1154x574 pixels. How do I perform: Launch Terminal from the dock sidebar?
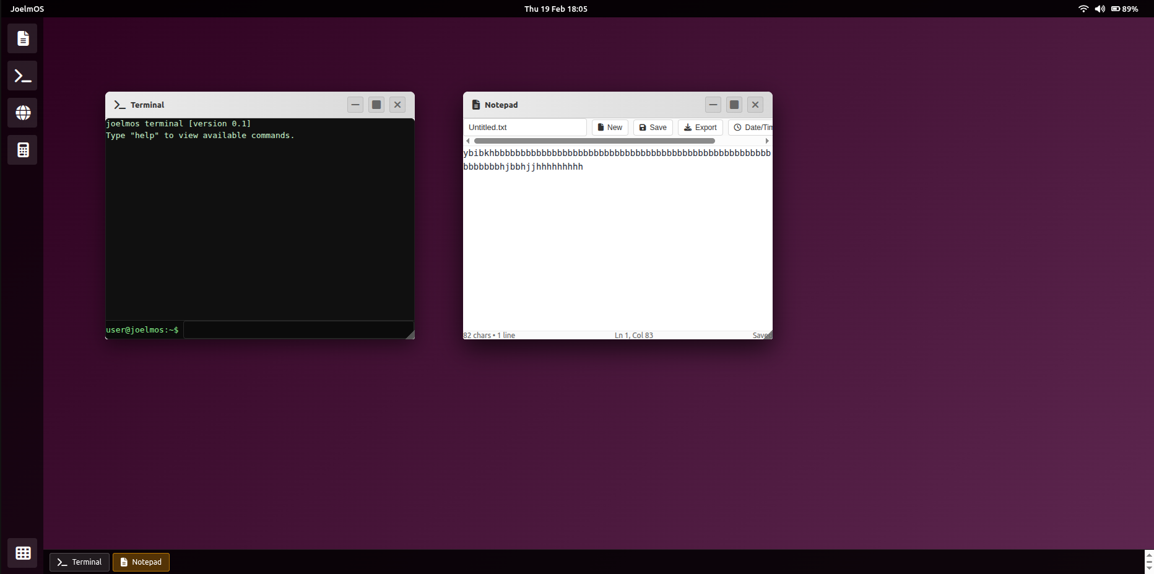pos(22,76)
